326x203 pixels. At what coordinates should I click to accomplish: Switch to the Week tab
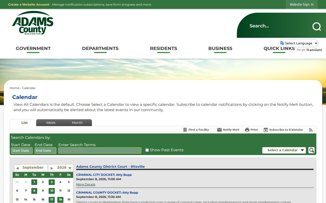(x=51, y=123)
